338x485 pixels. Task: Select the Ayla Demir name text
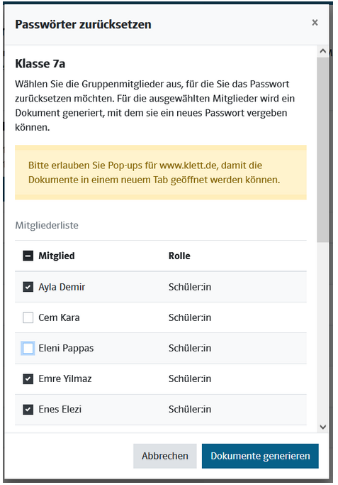click(x=62, y=287)
